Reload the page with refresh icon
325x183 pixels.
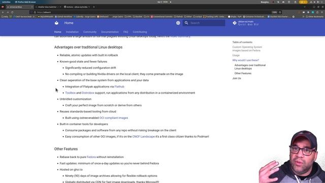pyautogui.click(x=12, y=12)
